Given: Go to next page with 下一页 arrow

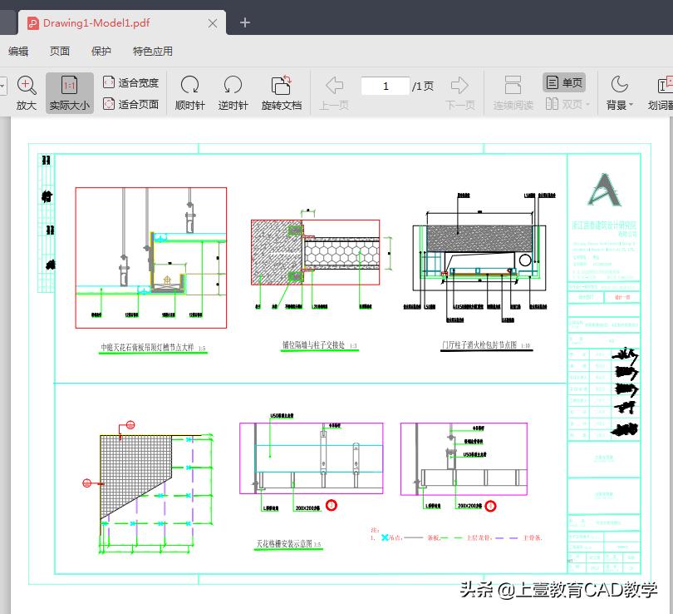Looking at the screenshot, I should (459, 85).
